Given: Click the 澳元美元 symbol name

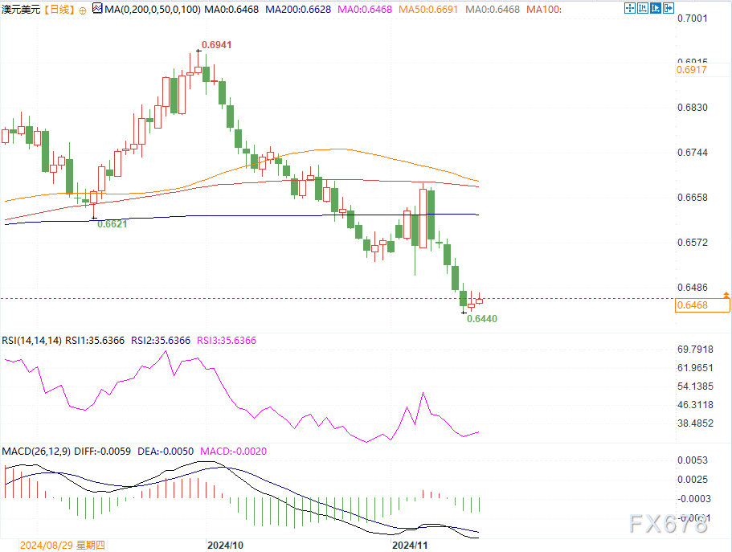Looking at the screenshot, I should [21, 10].
